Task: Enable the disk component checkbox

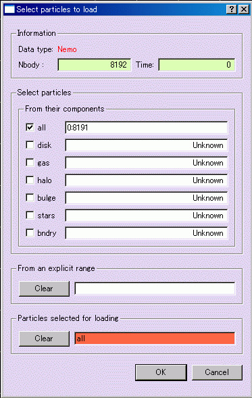Action: 30,145
